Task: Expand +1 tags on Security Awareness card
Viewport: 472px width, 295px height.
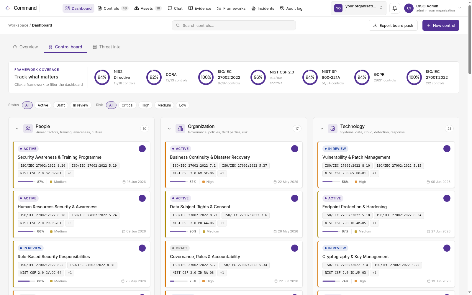Action: click(x=70, y=173)
